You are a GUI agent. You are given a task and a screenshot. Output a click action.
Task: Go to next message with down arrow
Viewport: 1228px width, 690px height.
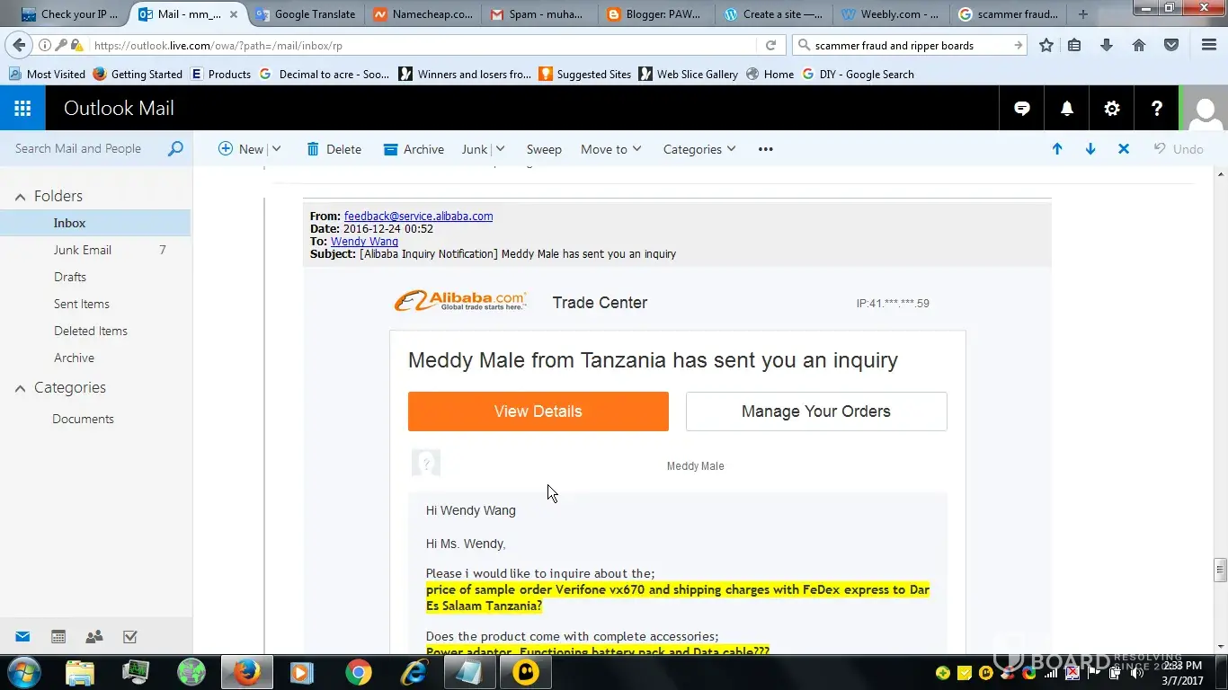[1090, 149]
